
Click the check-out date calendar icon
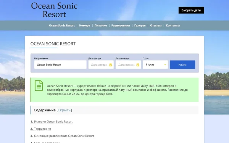tap(137, 65)
